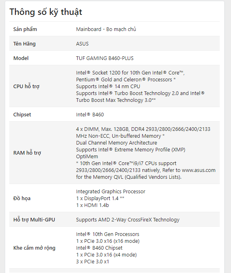Click the ASUS brand value
The height and width of the screenshot is (273, 231).
[x=82, y=44]
